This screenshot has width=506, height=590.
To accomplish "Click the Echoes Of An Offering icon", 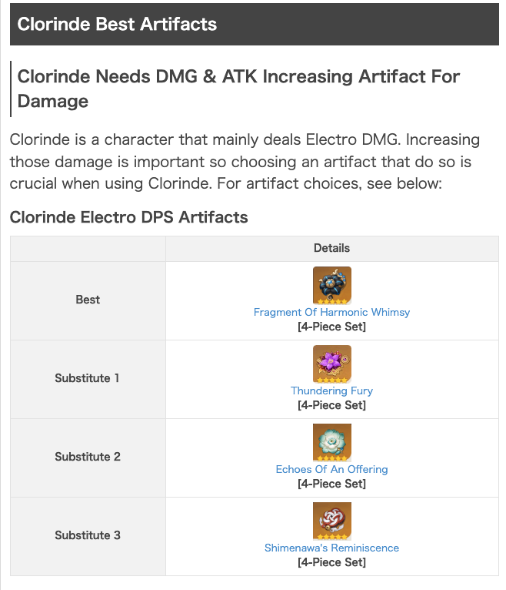I will click(x=332, y=443).
